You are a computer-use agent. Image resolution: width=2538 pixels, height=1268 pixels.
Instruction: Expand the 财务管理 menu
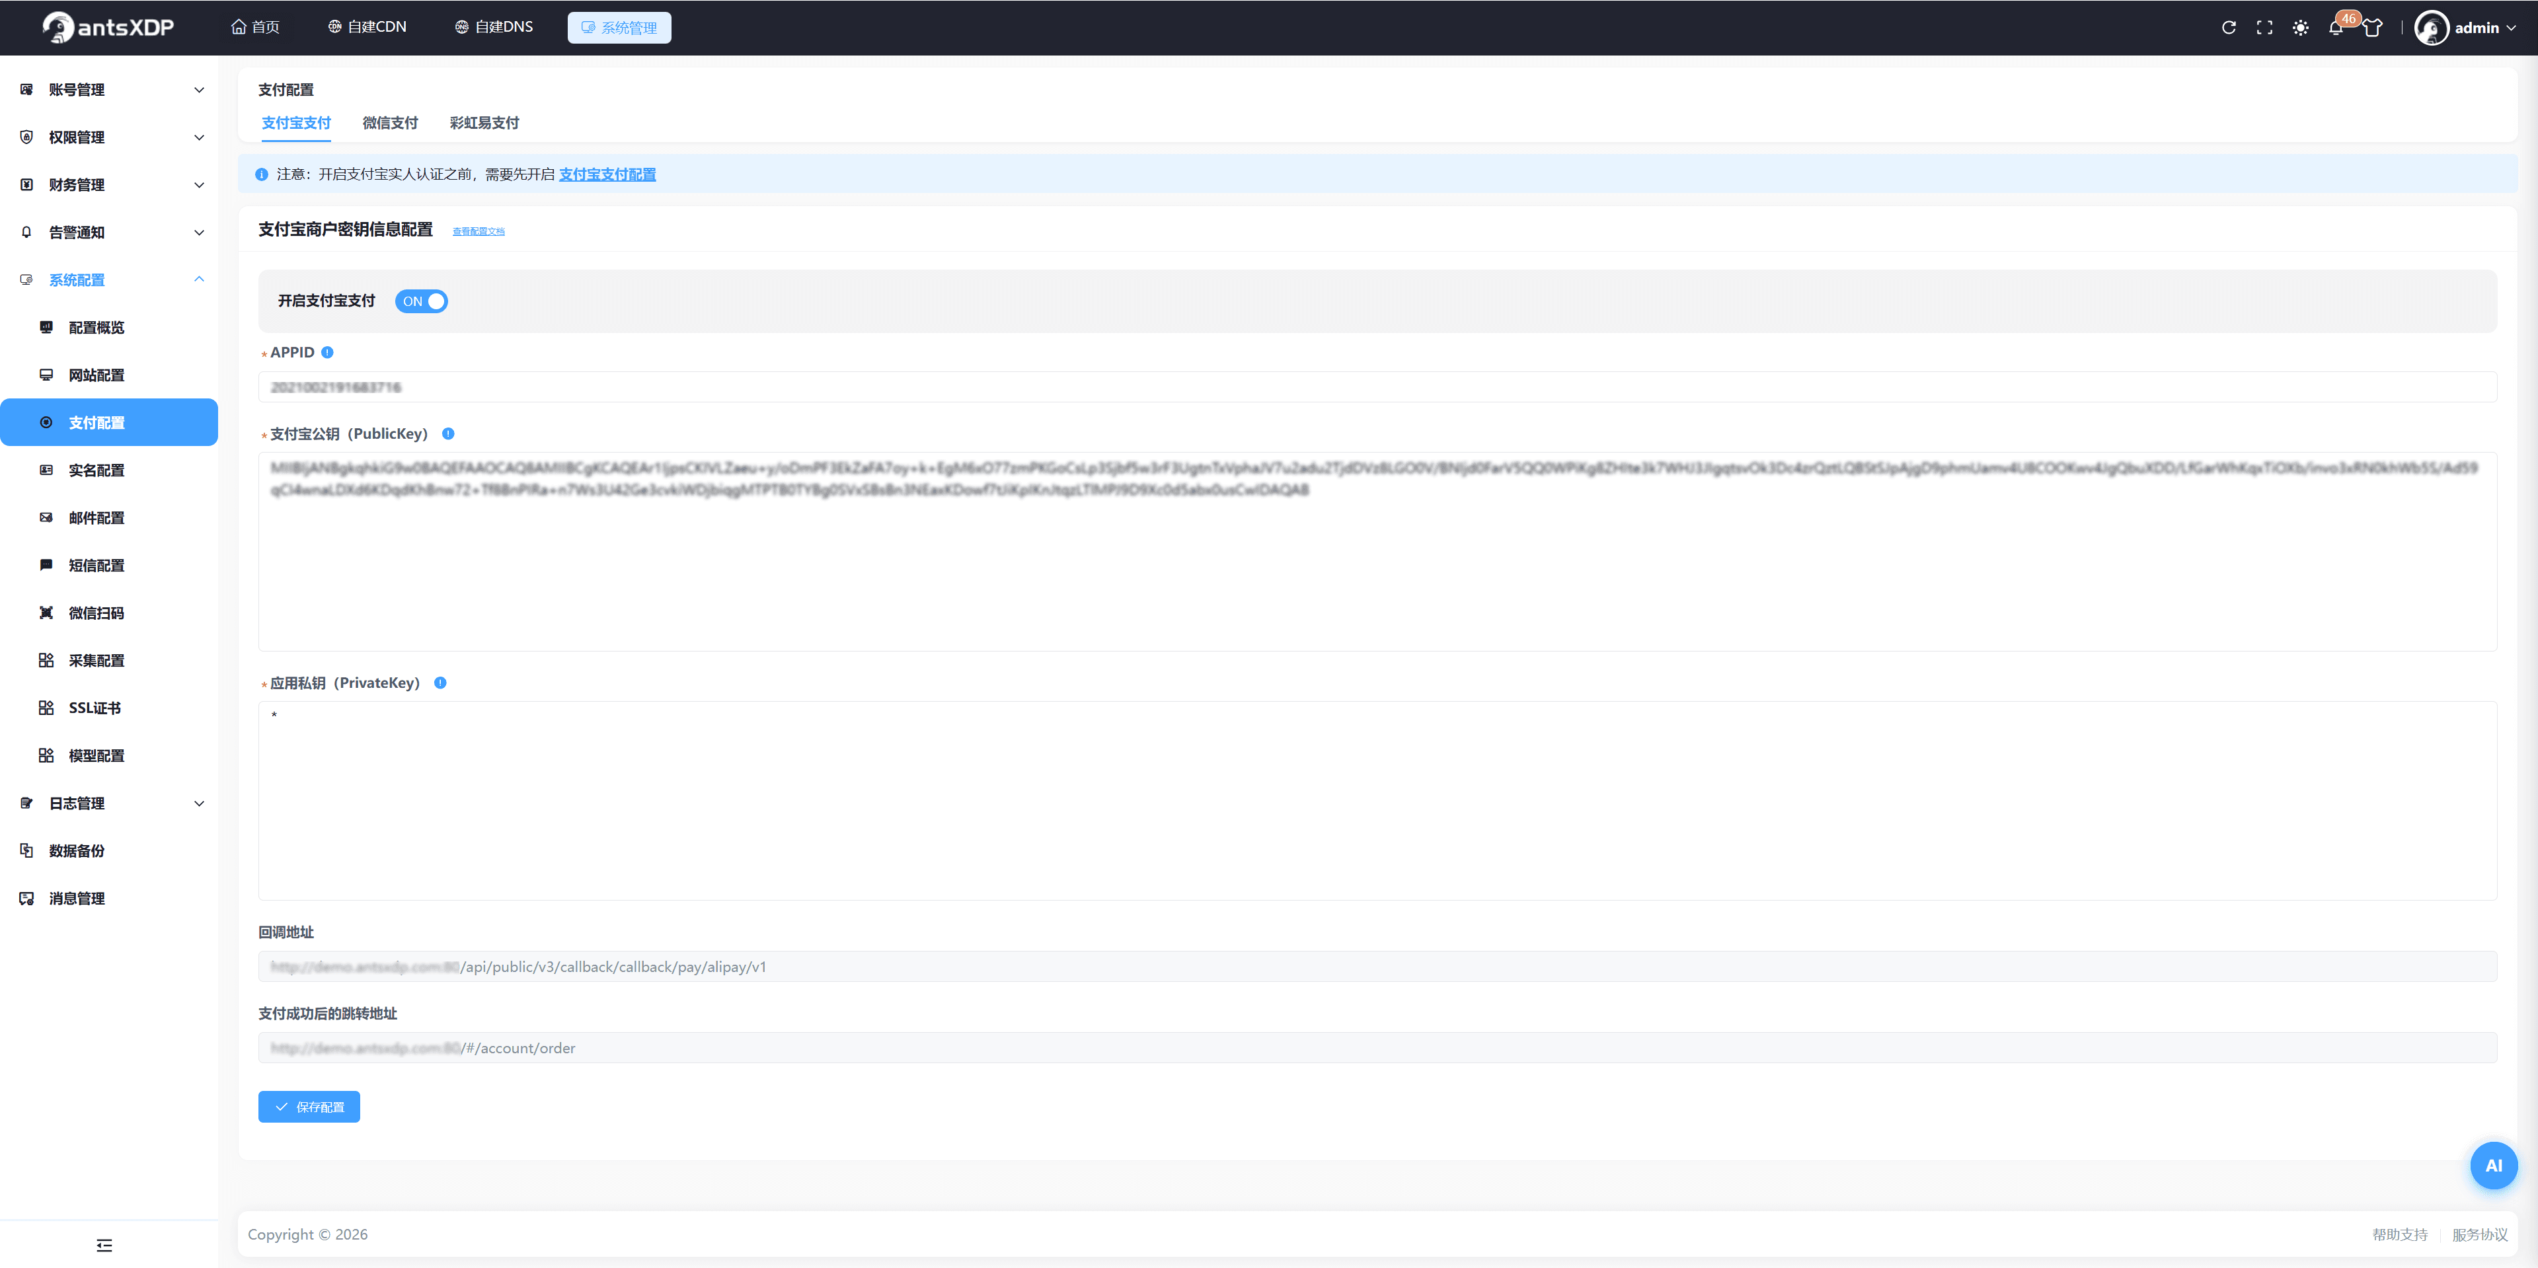[108, 185]
